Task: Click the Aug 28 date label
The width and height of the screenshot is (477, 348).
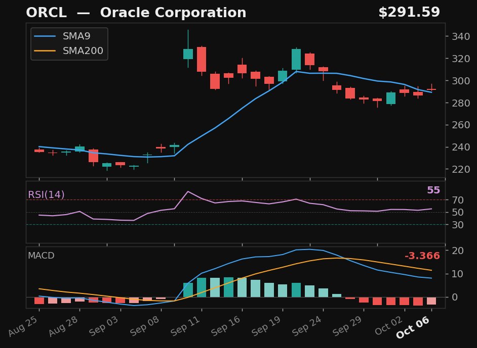Action: tap(64, 326)
